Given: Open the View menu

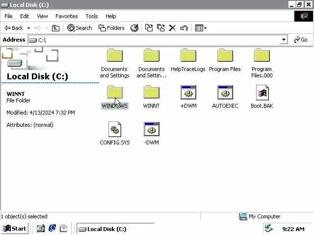Looking at the screenshot, I should pyautogui.click(x=42, y=16).
